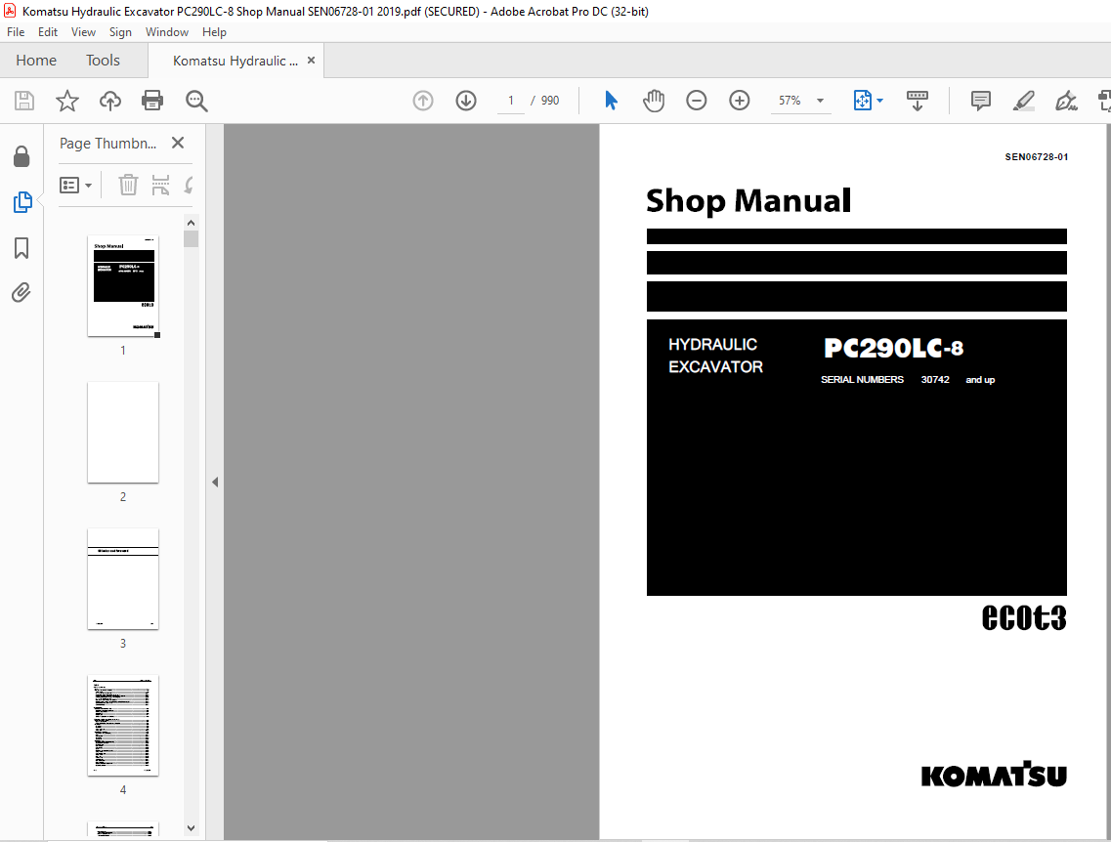This screenshot has height=842, width=1111.
Task: Add file to starred favorites
Action: coord(67,101)
